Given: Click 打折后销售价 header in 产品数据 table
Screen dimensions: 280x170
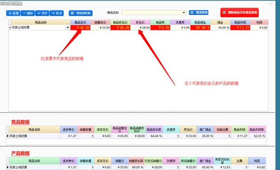Looking at the screenshot, I should click(154, 161).
